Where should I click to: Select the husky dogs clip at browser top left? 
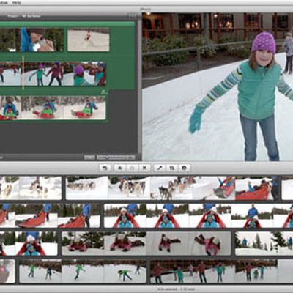(x=31, y=188)
